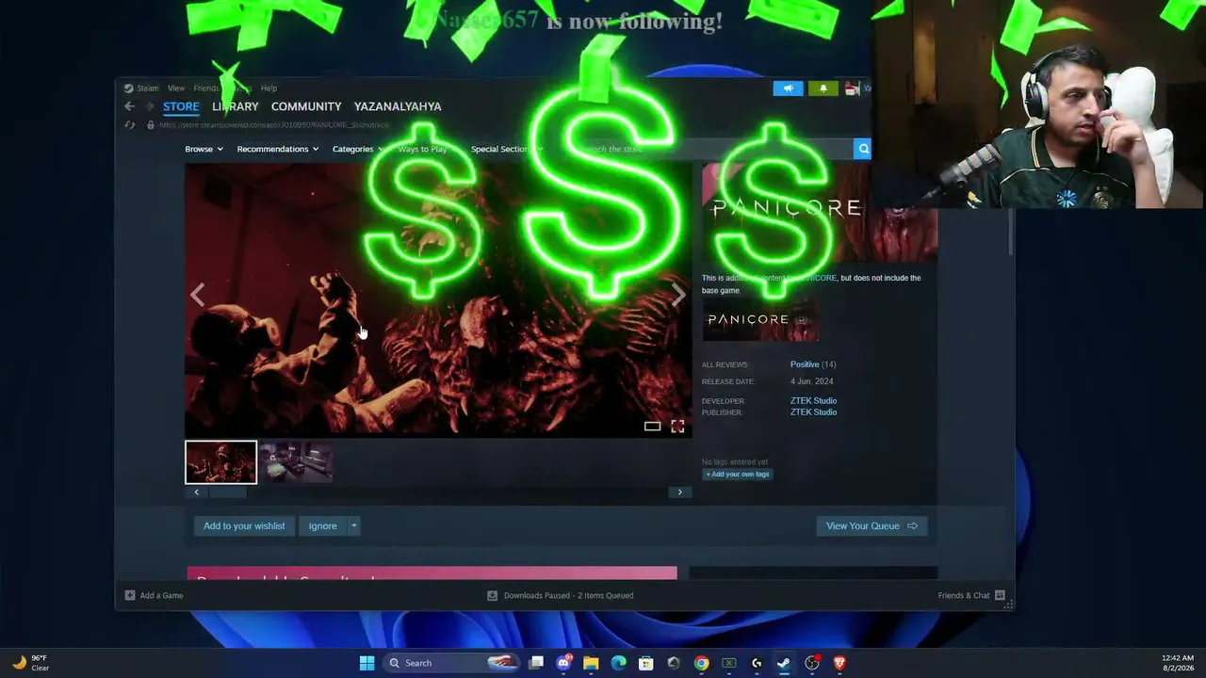Click the taskbar clock and date
The image size is (1206, 678).
(x=1178, y=663)
